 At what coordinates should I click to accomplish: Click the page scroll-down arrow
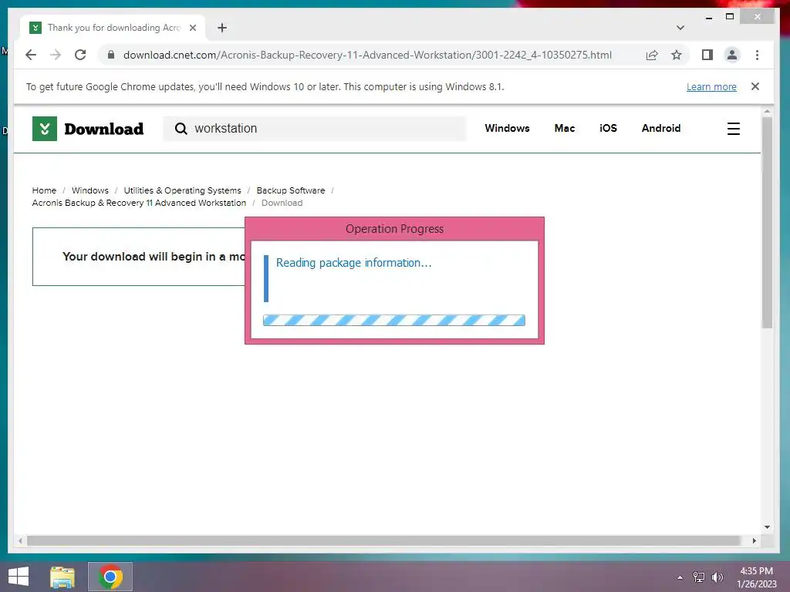[767, 527]
